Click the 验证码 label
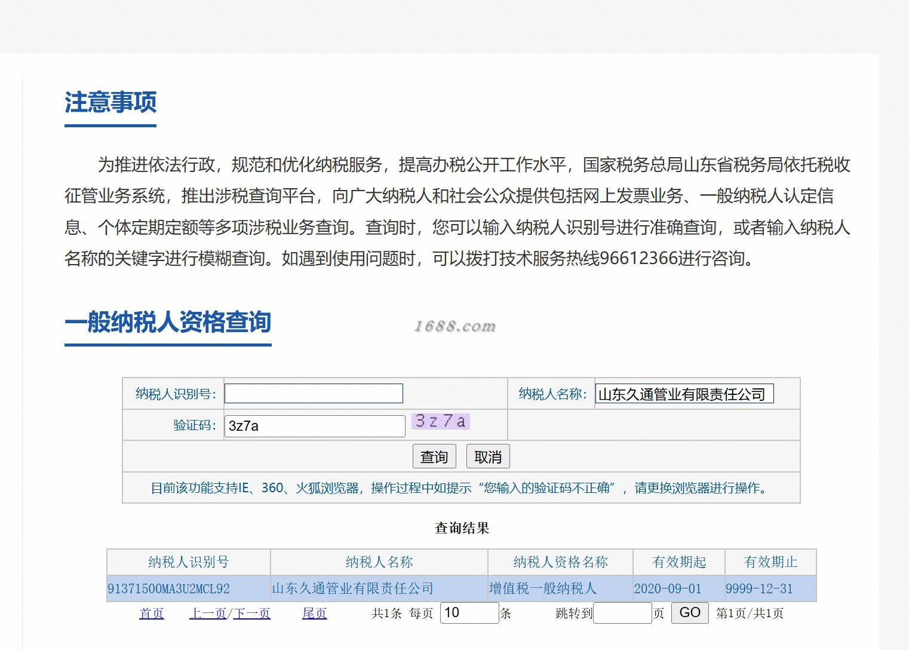The width and height of the screenshot is (909, 650). [x=195, y=425]
